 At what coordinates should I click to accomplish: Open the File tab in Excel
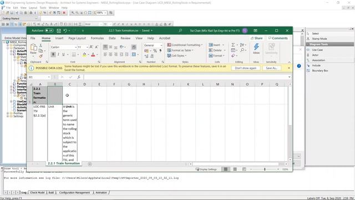(x=33, y=38)
